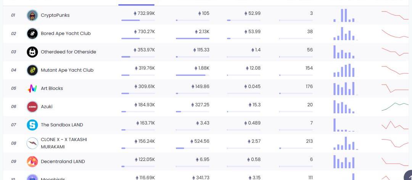Select The Sandbox LAND blue icon

click(x=32, y=125)
